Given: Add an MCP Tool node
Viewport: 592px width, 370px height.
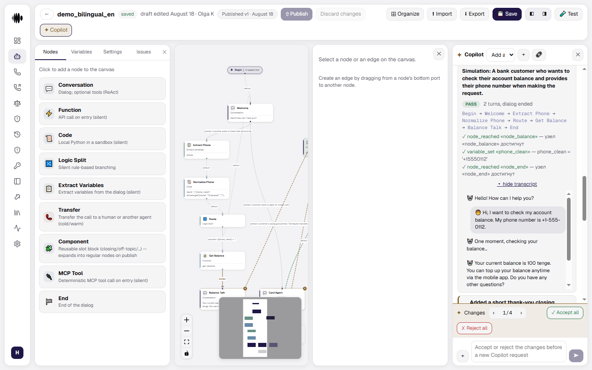Looking at the screenshot, I should click(102, 277).
